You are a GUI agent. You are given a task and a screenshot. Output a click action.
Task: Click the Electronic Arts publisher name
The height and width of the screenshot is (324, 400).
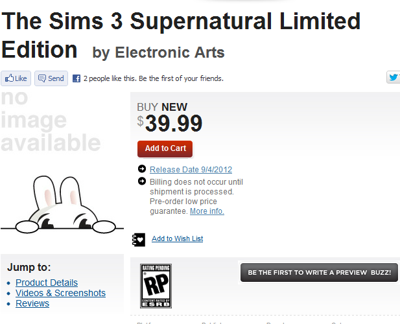(x=170, y=52)
